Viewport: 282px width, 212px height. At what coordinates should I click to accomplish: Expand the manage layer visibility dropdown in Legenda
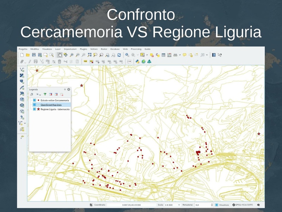tap(39, 95)
